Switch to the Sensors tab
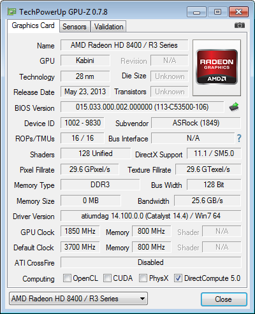 coord(75,27)
